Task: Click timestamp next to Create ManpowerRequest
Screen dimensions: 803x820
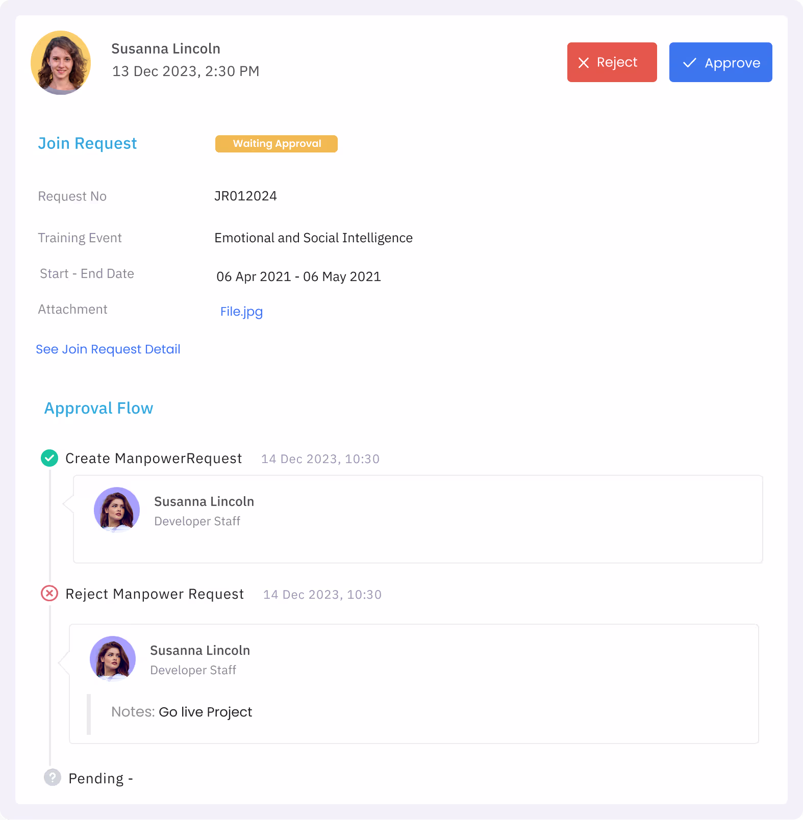Action: 320,459
